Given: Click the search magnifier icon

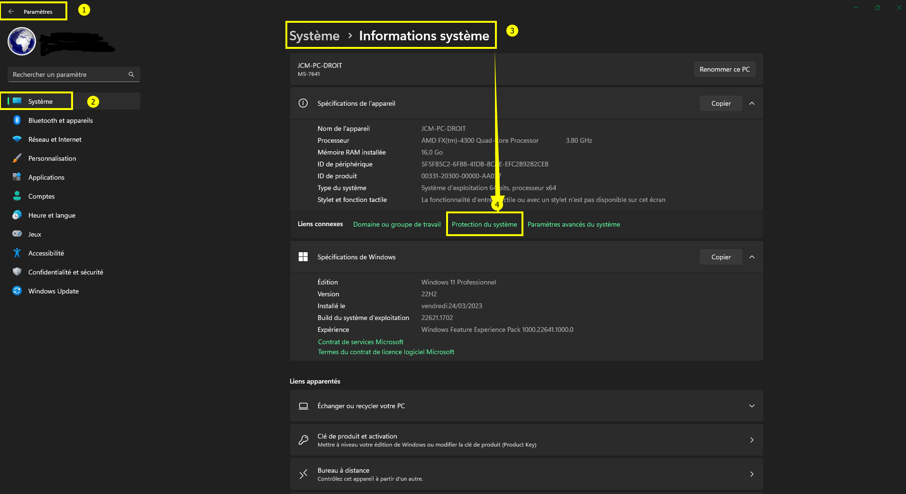Looking at the screenshot, I should click(131, 74).
